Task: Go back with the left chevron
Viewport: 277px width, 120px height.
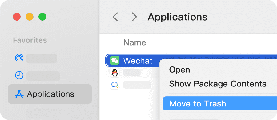Action: click(115, 17)
